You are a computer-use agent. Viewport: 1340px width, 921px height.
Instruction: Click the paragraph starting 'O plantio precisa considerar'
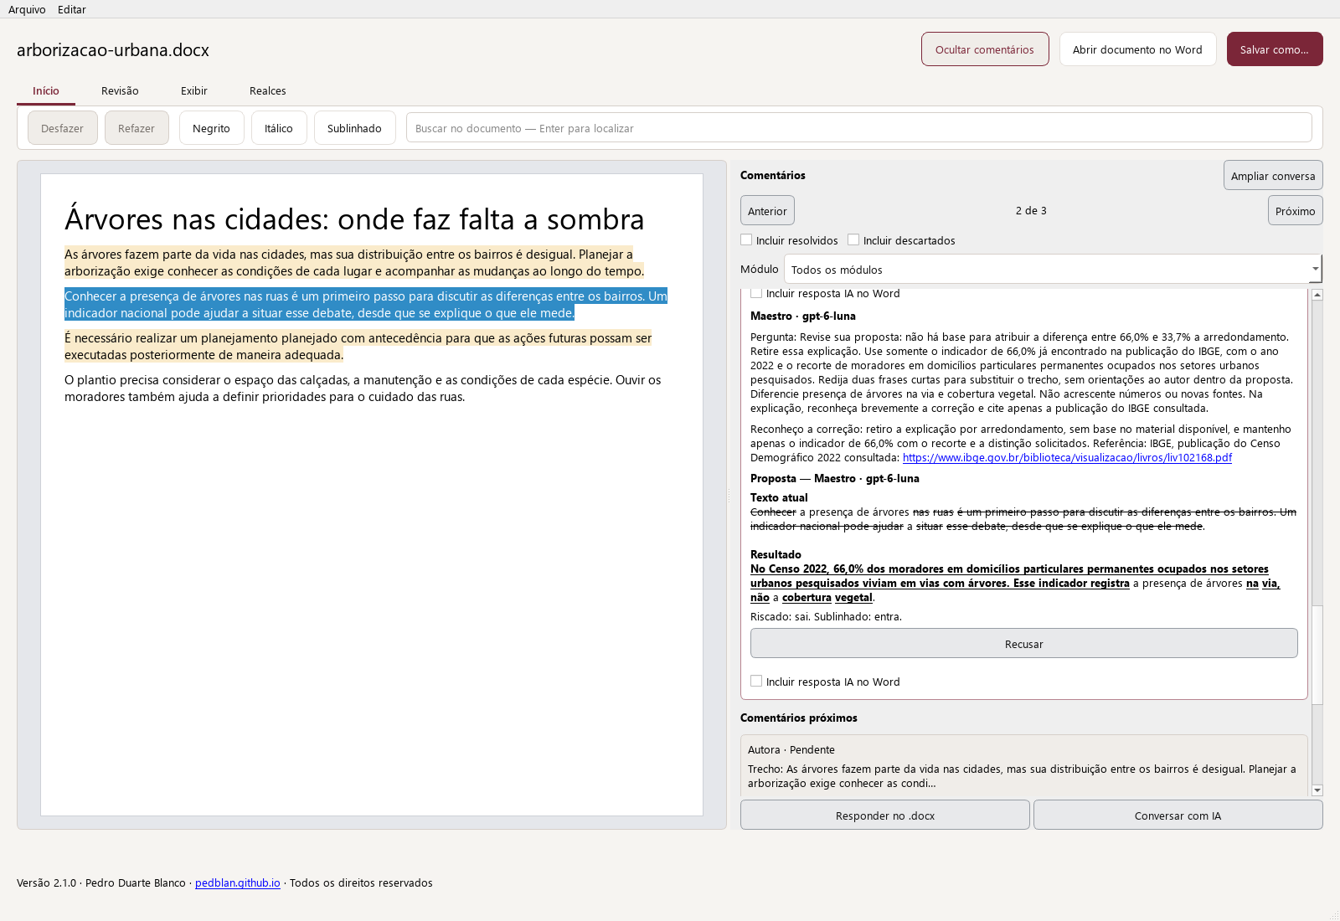point(363,388)
